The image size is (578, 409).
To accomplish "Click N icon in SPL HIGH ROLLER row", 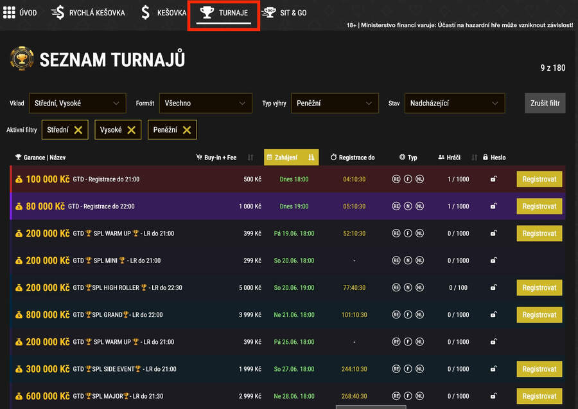I will coord(408,287).
